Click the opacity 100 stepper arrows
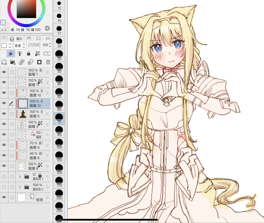Image resolution: width=264 pixels, height=223 pixels. pos(50,45)
